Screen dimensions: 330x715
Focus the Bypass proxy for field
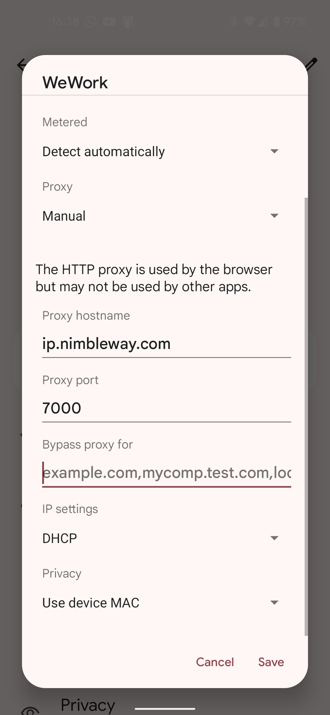[x=166, y=473]
